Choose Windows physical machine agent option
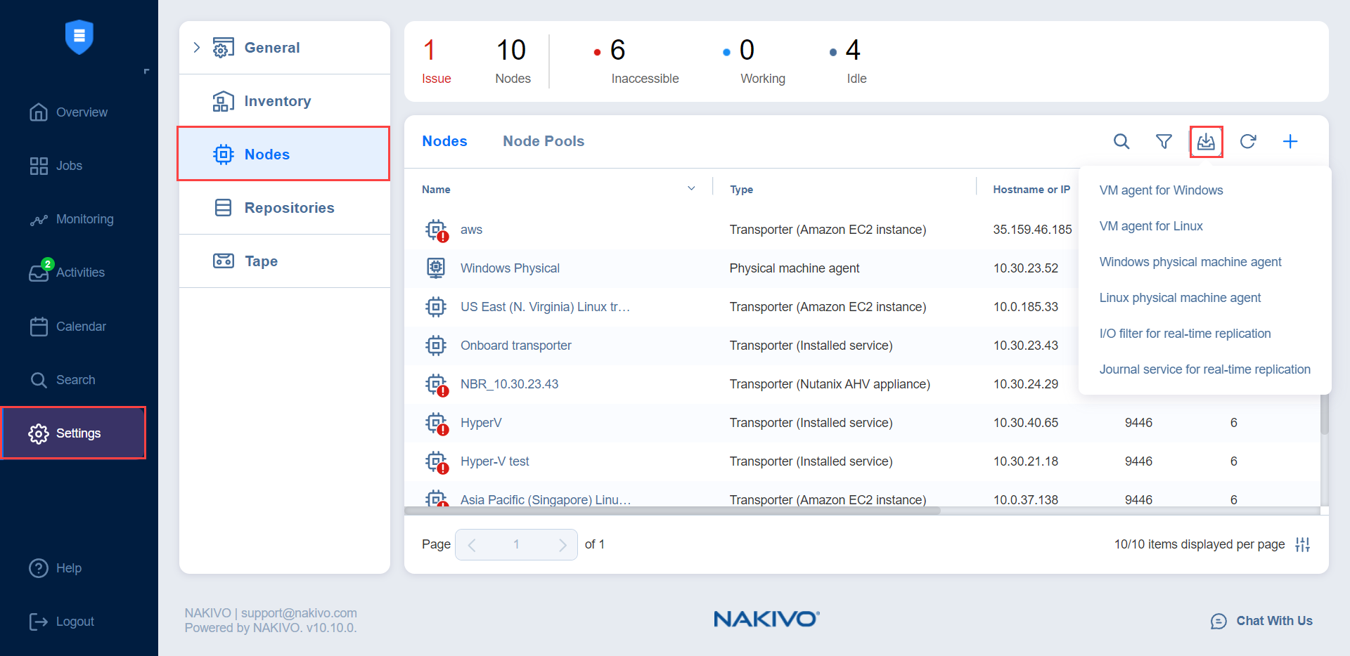This screenshot has height=656, width=1350. 1190,262
